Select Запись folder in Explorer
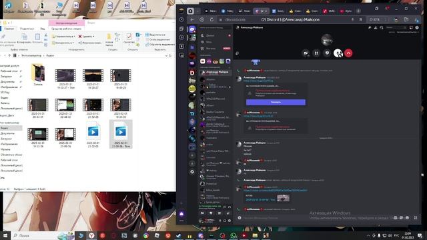Image resolution: width=427 pixels, height=240 pixels. coord(38,75)
